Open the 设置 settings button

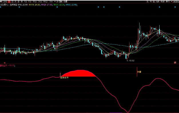tap(65, 2)
